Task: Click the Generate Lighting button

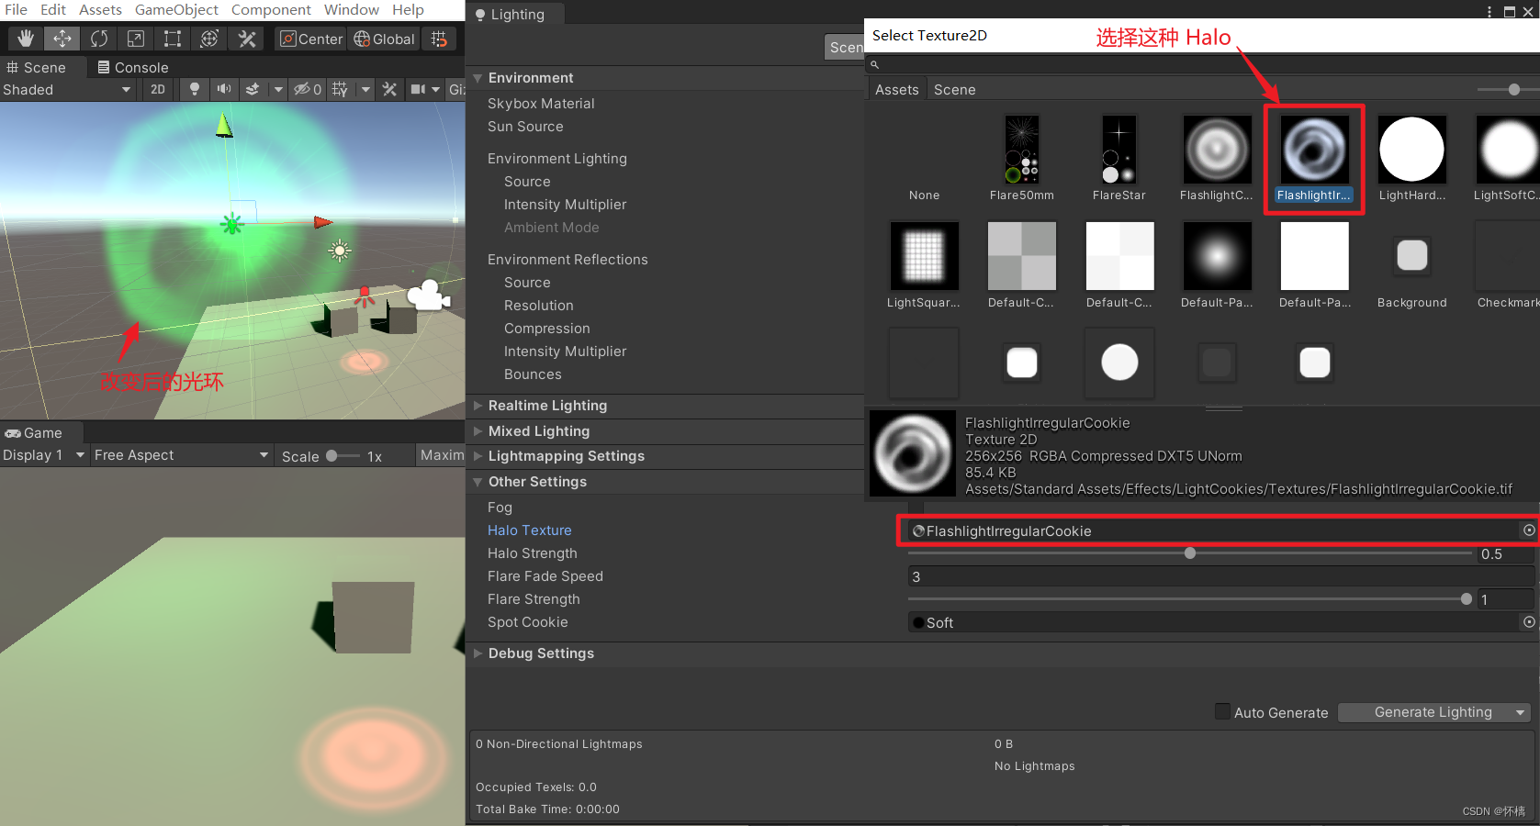Action: (x=1433, y=711)
